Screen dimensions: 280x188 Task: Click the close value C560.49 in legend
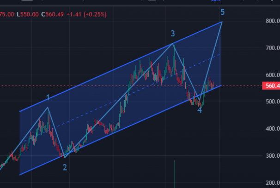53,14
